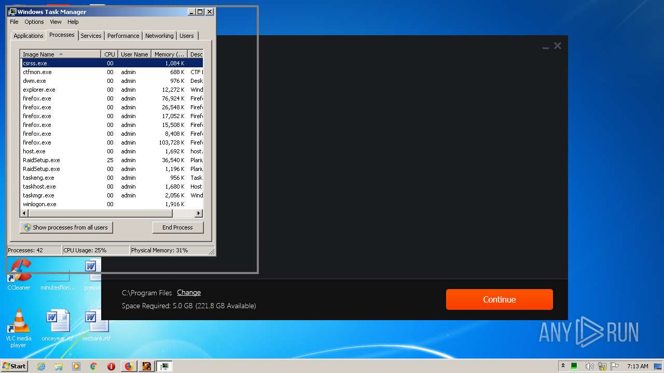Open the VLC media player desktop icon
This screenshot has height=373, width=664.
coord(19,328)
